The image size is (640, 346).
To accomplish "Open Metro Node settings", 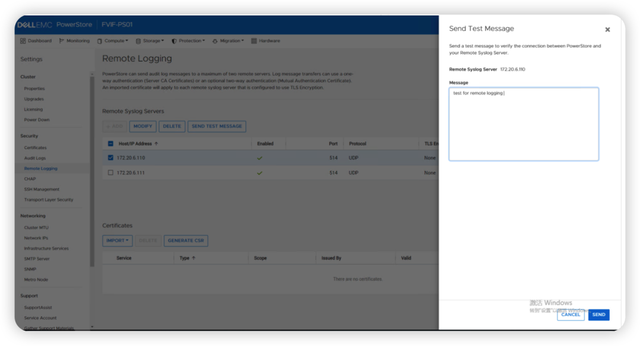I will pos(36,280).
